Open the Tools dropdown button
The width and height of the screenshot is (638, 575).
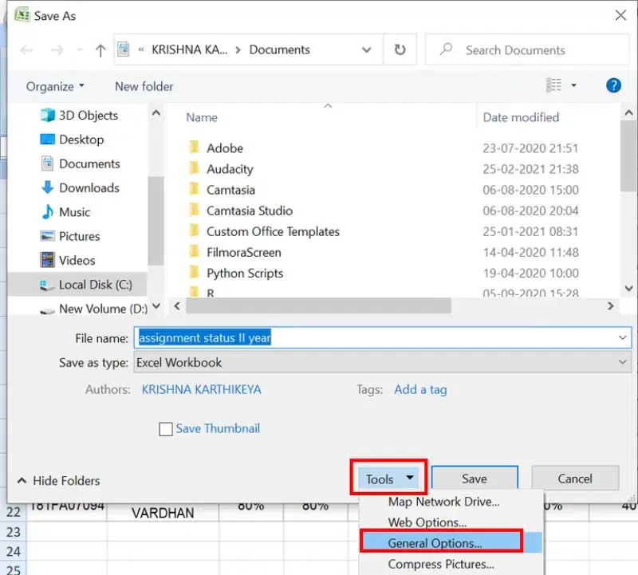[x=389, y=479]
